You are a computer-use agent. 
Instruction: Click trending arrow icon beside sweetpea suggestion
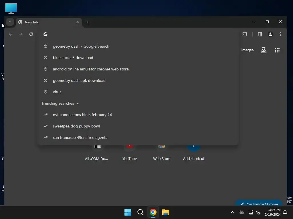click(45, 126)
